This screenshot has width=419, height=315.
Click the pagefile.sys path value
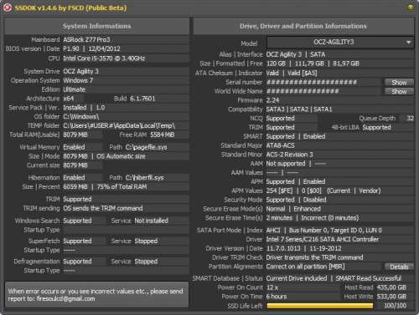(146, 147)
